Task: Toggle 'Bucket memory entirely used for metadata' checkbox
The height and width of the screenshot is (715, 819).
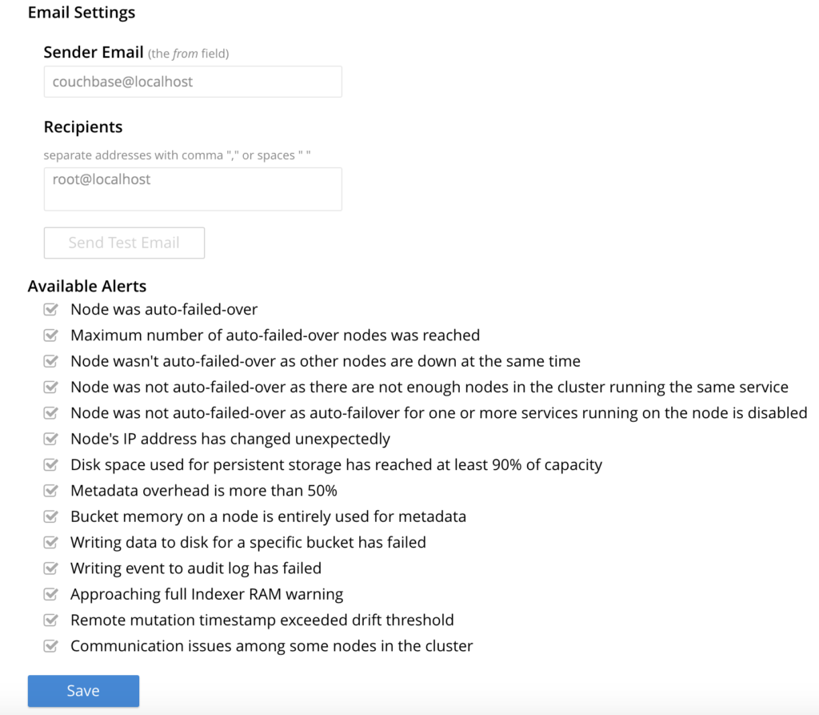Action: point(50,516)
